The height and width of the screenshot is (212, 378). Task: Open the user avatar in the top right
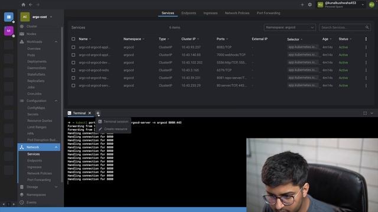pyautogui.click(x=372, y=5)
